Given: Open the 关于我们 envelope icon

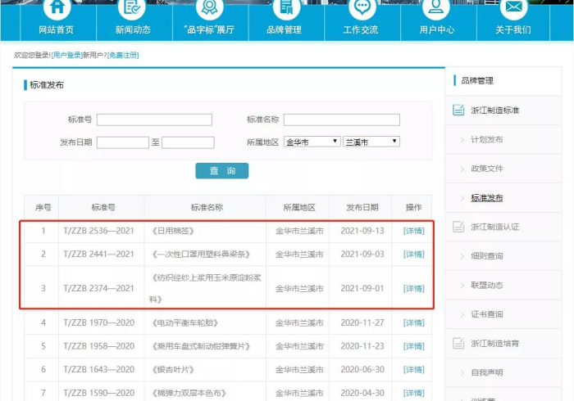Looking at the screenshot, I should tap(513, 8).
